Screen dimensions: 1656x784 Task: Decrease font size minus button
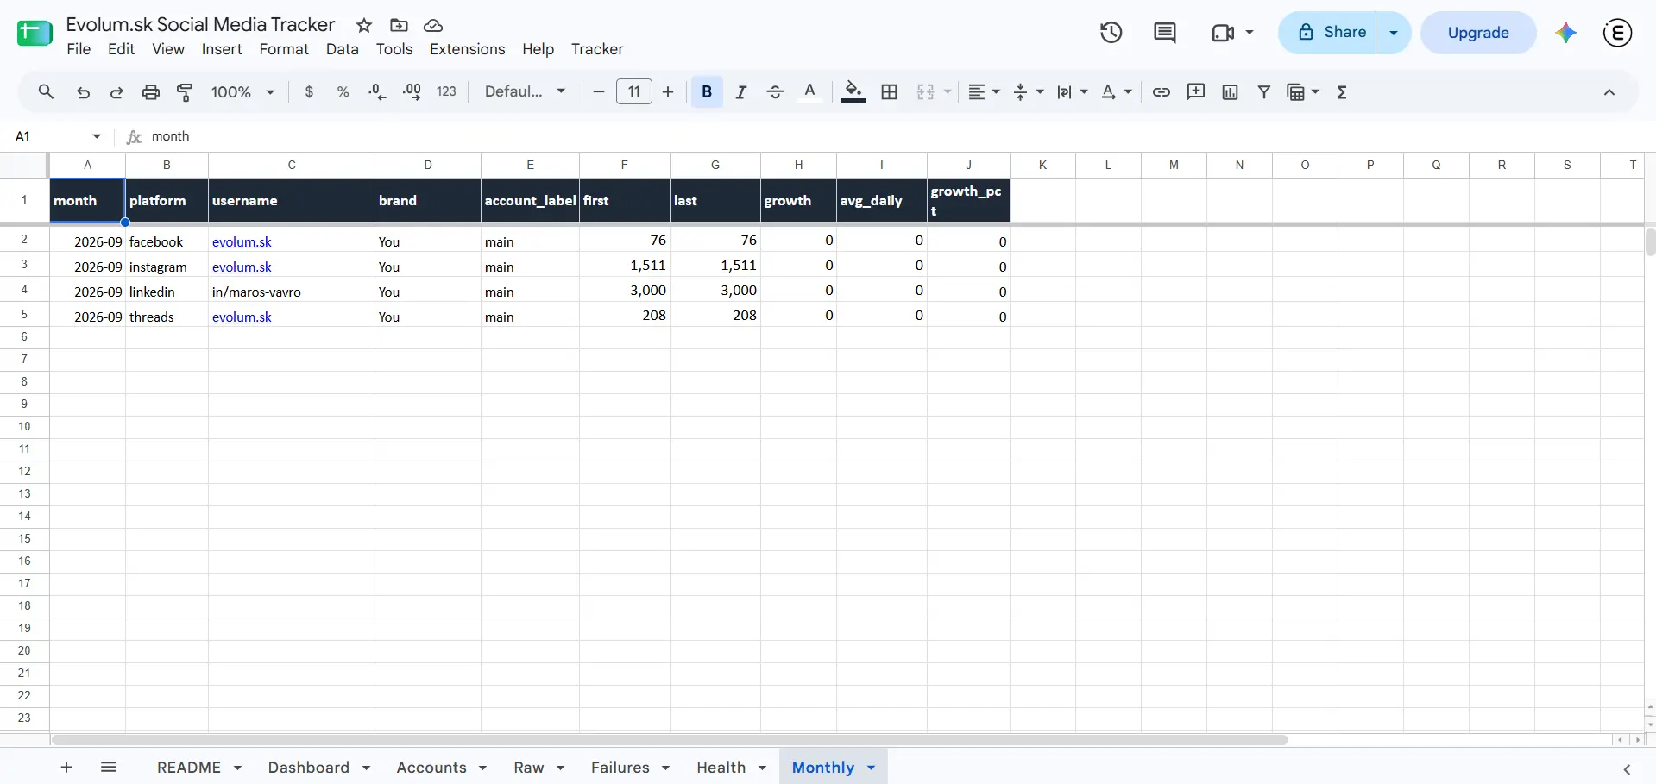pyautogui.click(x=598, y=92)
